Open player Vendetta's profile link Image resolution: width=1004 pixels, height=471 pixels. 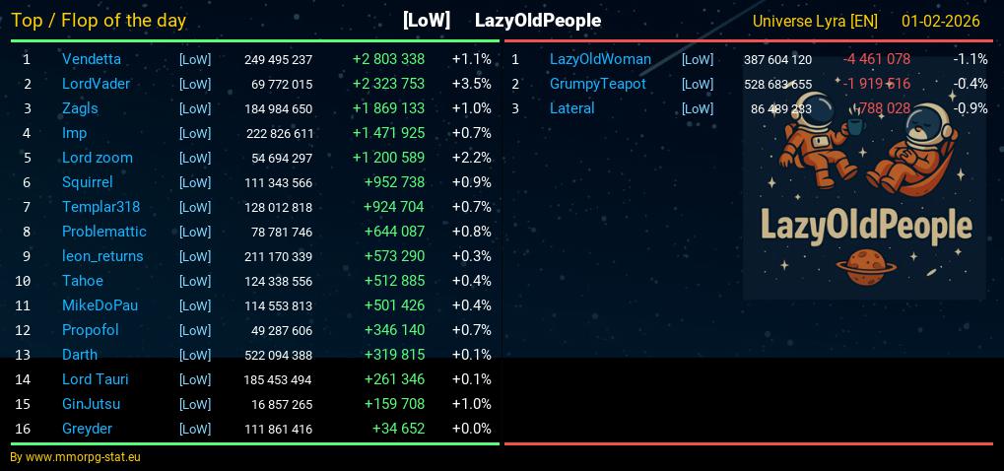[x=92, y=59]
